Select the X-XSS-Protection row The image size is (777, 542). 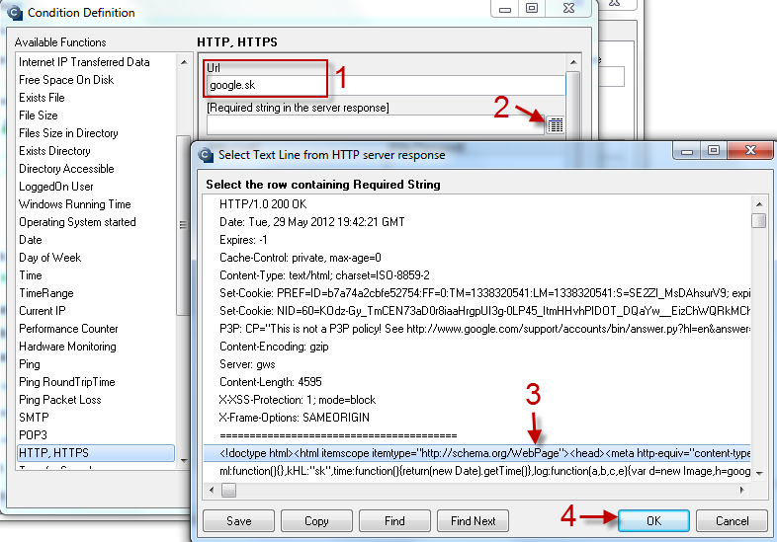pos(476,400)
